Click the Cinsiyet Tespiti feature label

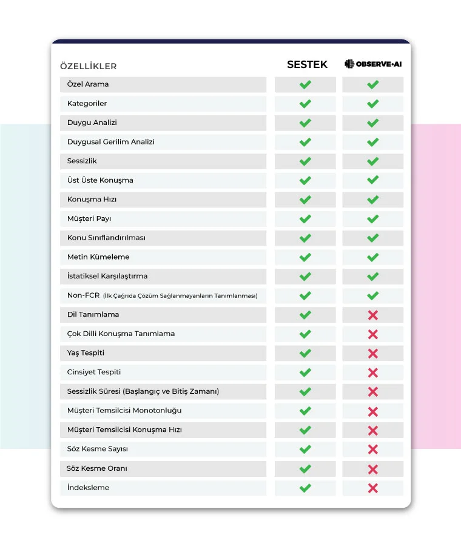pos(94,372)
